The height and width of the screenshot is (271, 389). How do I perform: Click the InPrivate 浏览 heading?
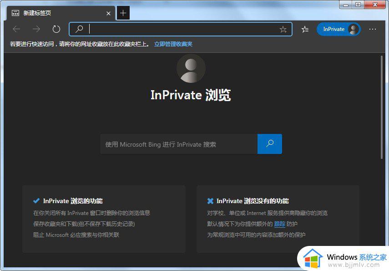pos(191,95)
